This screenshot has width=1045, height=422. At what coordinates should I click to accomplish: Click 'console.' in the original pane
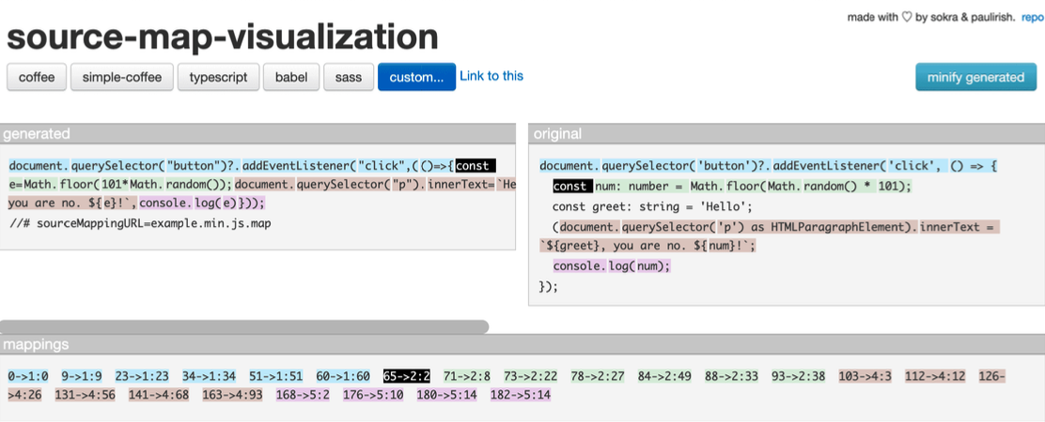[580, 266]
